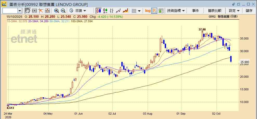
Task: Zoom in on the chart
Action: click(x=57, y=11)
